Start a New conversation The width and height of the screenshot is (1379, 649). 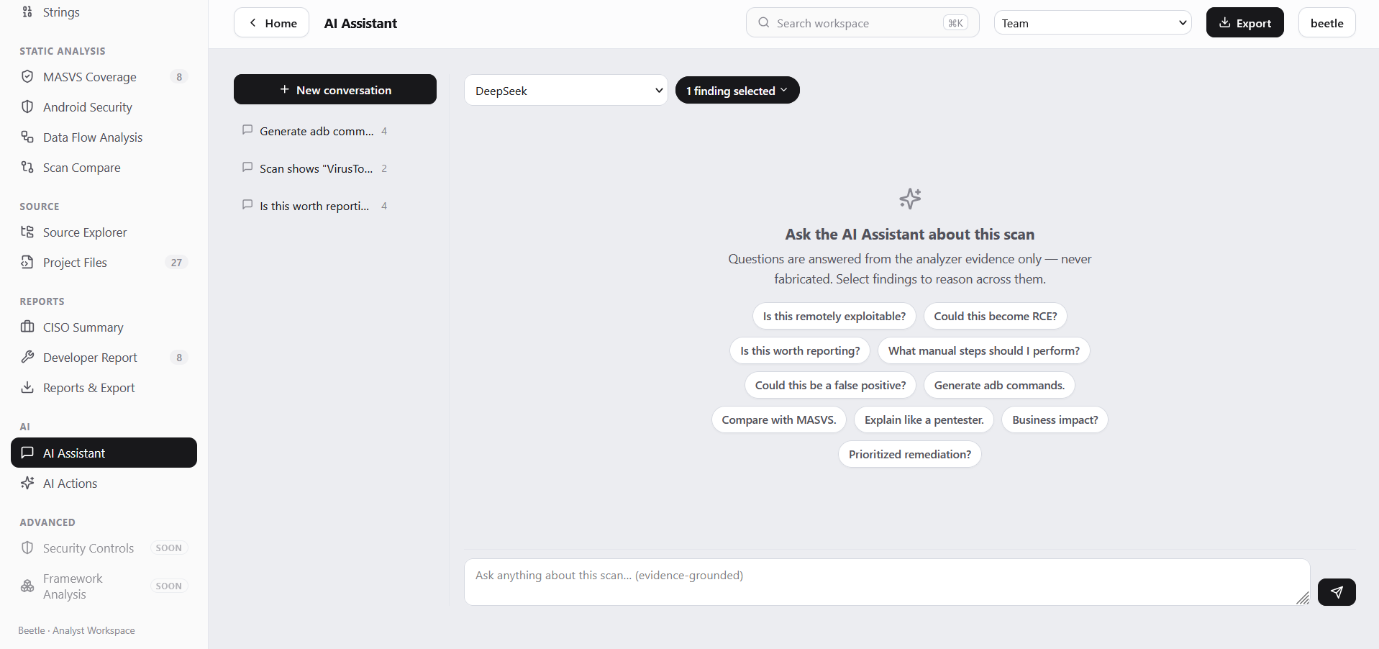tap(335, 89)
